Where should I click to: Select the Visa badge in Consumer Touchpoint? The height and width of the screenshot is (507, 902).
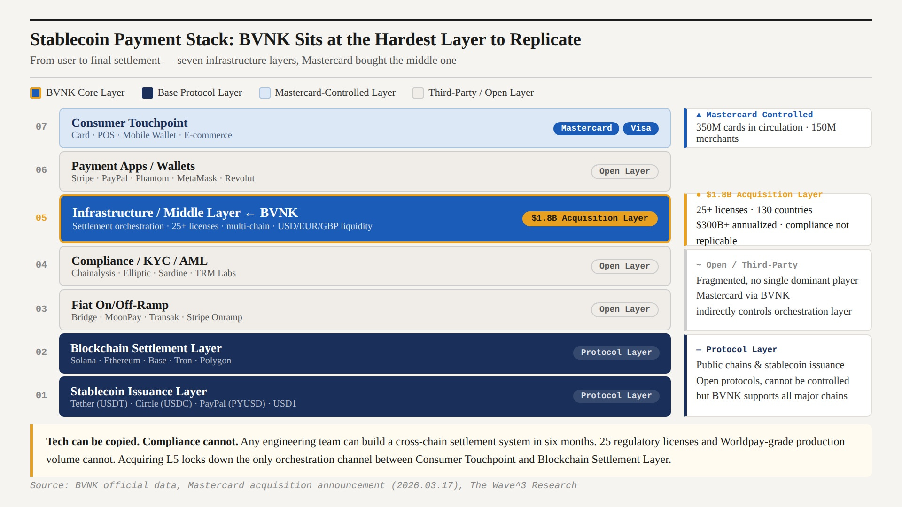pyautogui.click(x=641, y=128)
